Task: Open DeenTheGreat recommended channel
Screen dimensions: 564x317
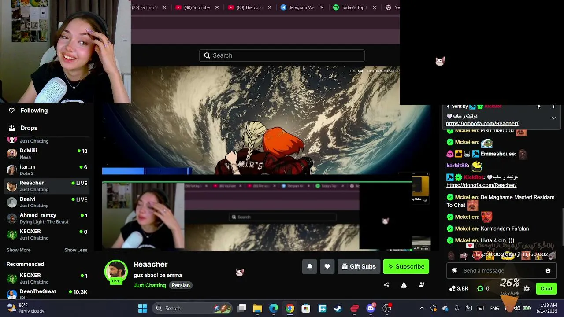Action: (47, 294)
